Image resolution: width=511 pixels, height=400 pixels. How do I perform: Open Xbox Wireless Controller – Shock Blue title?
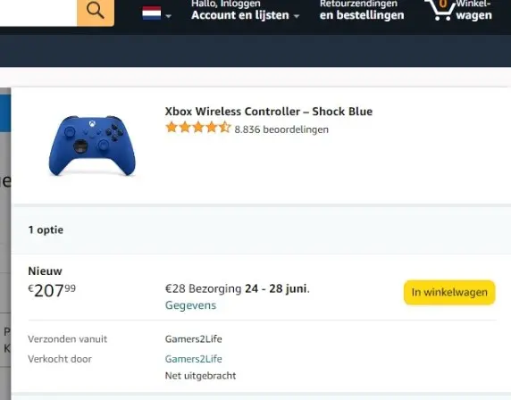269,112
